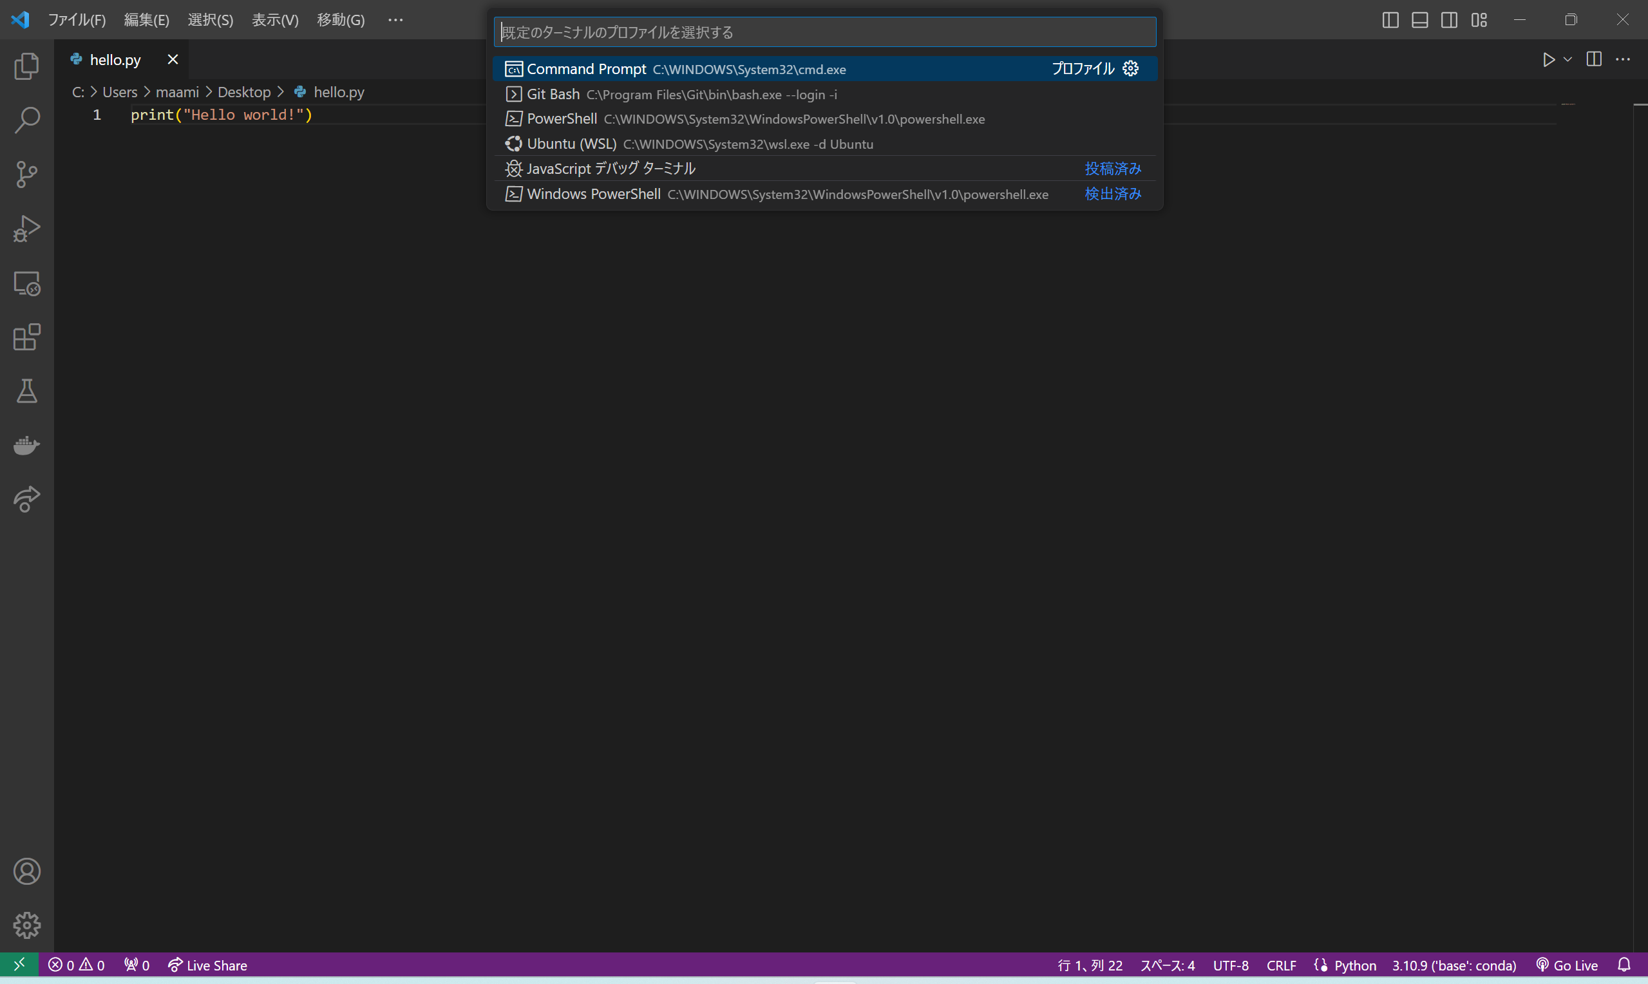Open the Remote Explorer view
Screen dimensions: 1648x984
tap(26, 283)
